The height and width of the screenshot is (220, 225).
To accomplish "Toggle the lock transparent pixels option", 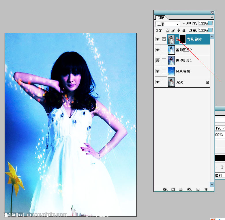I will 167,30.
